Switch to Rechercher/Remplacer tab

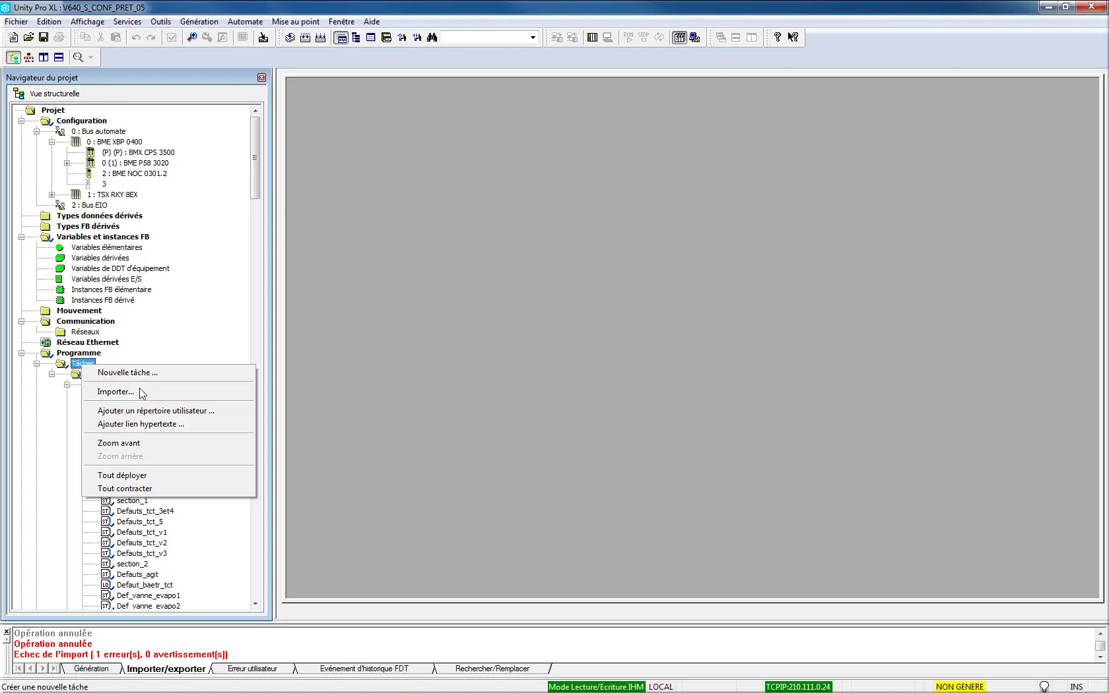click(492, 669)
